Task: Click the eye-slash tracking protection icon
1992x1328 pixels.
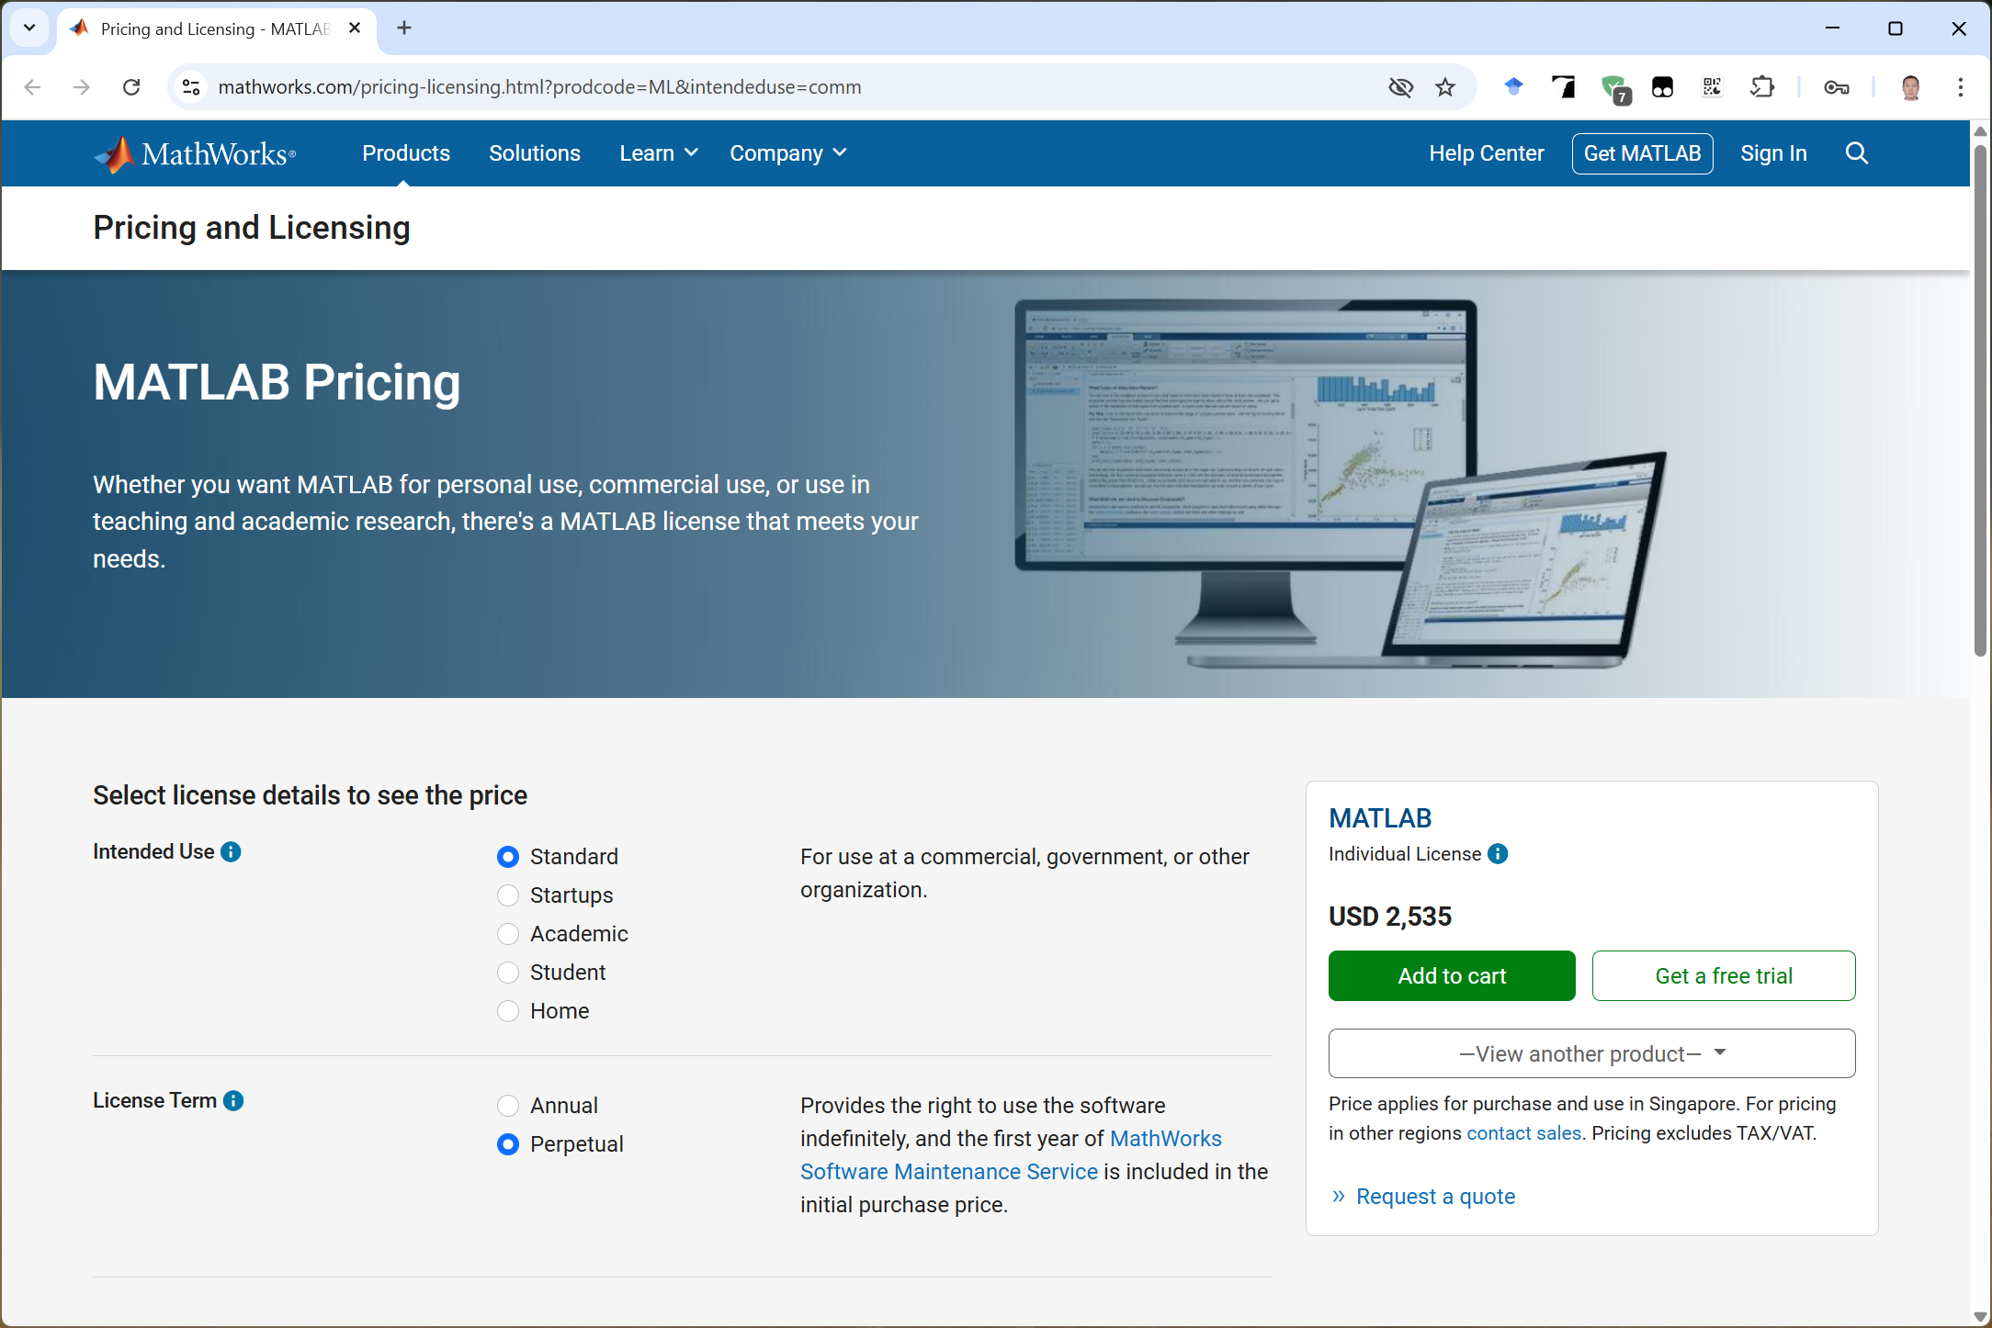Action: coord(1400,87)
